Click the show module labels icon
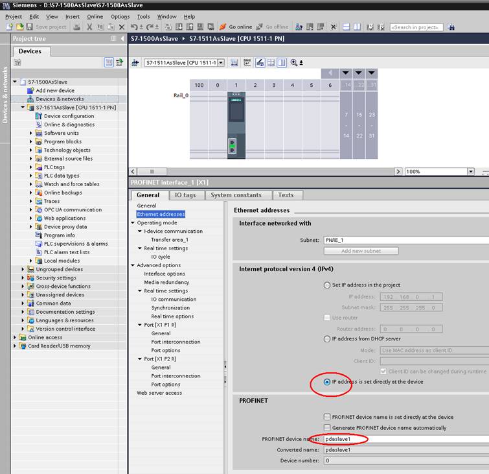 pyautogui.click(x=247, y=63)
